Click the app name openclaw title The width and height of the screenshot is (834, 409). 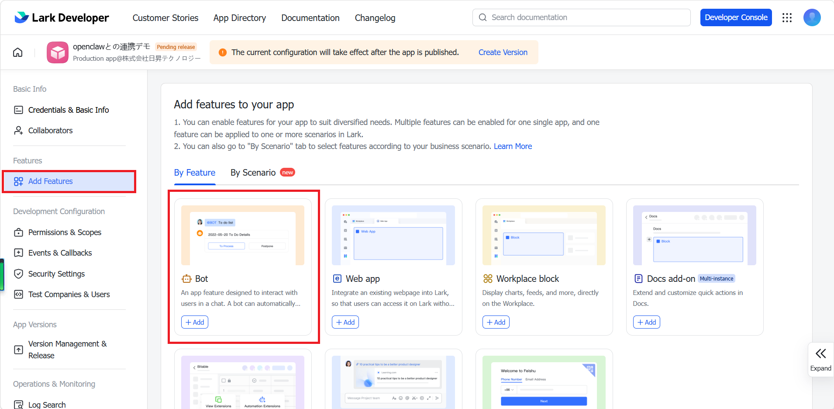click(112, 47)
